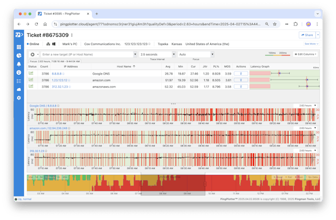
Task: Open the 2.5 seconds trace interval dropdown
Action: pos(157,54)
